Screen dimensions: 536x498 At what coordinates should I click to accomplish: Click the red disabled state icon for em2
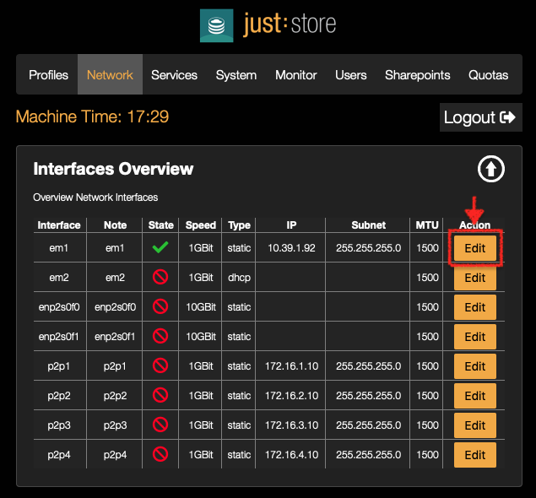tap(160, 277)
